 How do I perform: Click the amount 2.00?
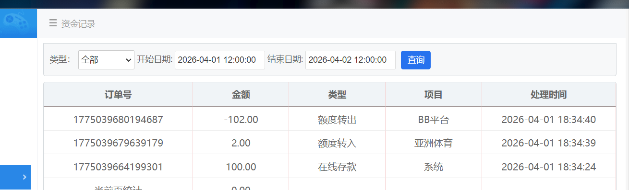click(x=241, y=143)
